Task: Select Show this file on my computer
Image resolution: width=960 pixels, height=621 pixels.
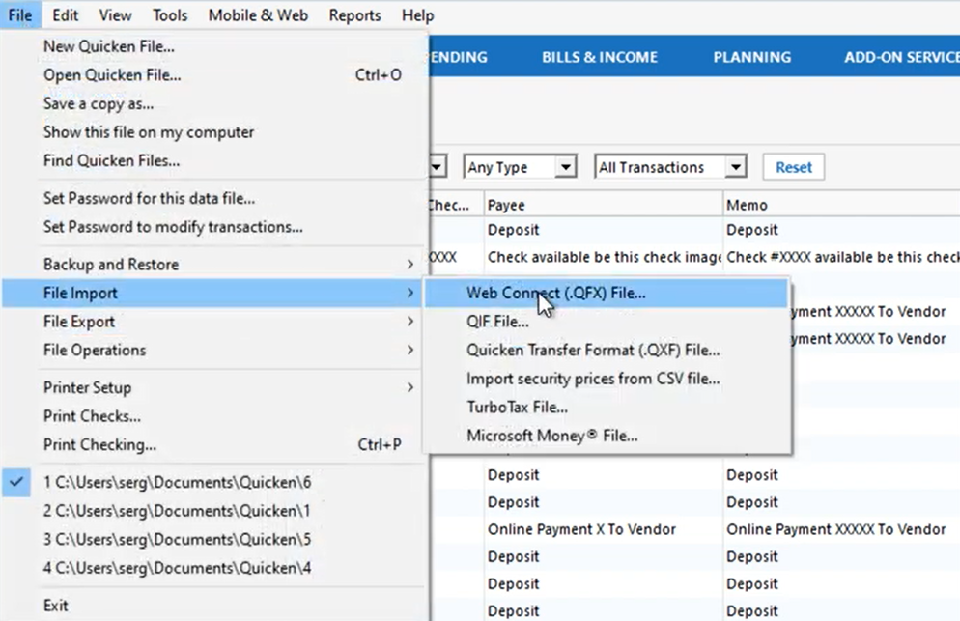Action: click(212, 131)
